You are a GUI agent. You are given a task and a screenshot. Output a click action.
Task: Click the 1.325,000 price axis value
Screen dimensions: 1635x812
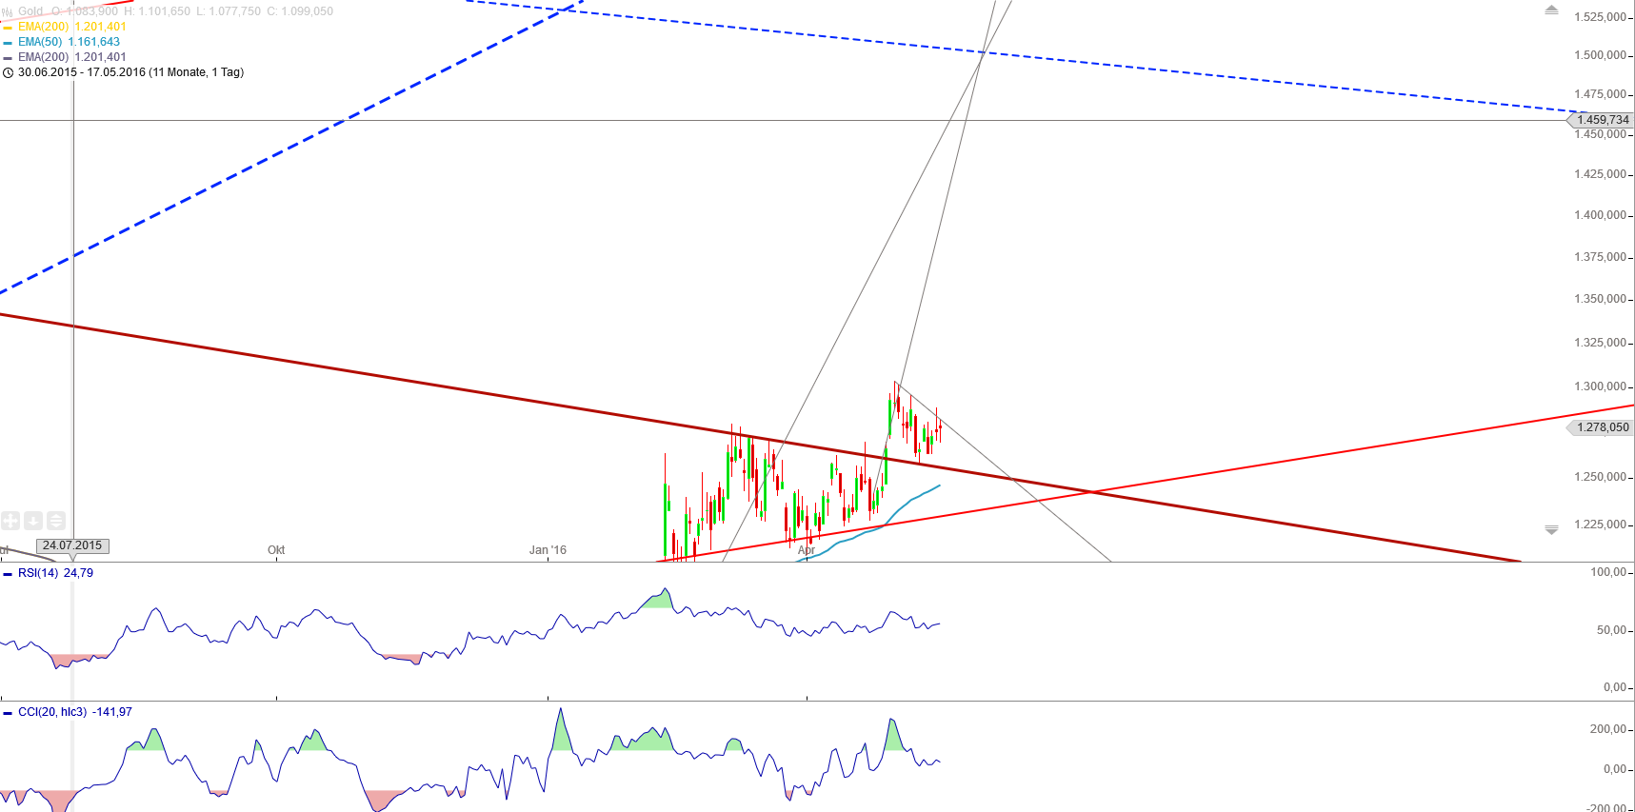click(x=1600, y=343)
